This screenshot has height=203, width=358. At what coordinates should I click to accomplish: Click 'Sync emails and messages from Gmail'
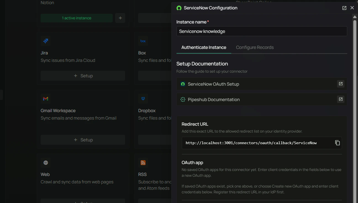point(78,118)
